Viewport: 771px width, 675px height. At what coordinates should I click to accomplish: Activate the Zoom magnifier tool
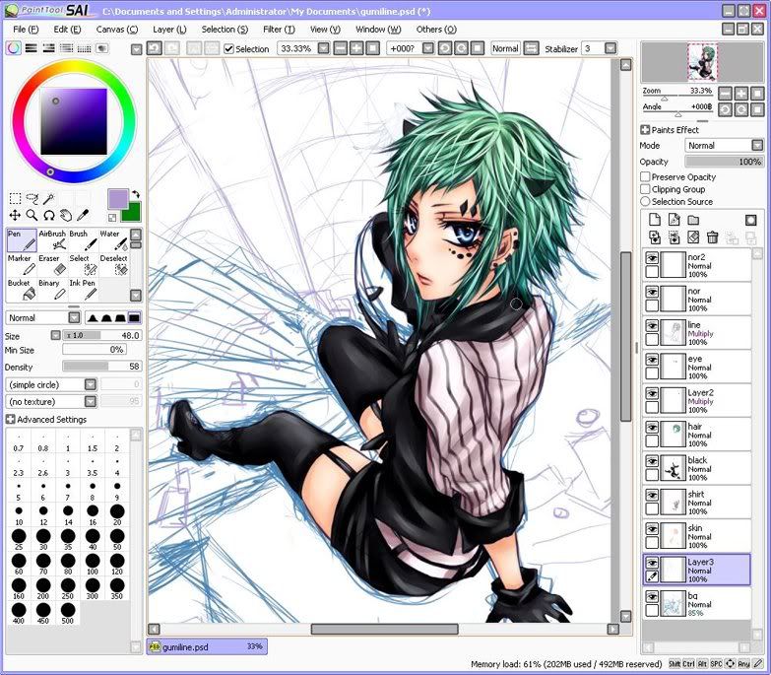32,215
